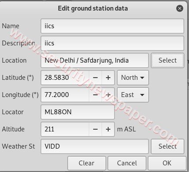
Task: Confirm changes with the OK button
Action: (167, 163)
